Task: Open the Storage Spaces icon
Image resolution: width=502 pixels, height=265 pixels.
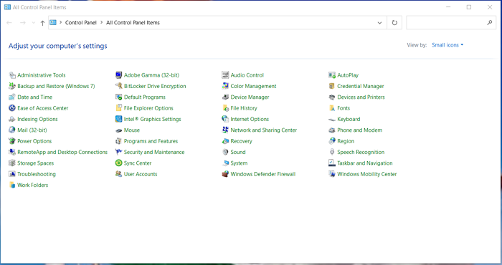Action: pyautogui.click(x=12, y=163)
